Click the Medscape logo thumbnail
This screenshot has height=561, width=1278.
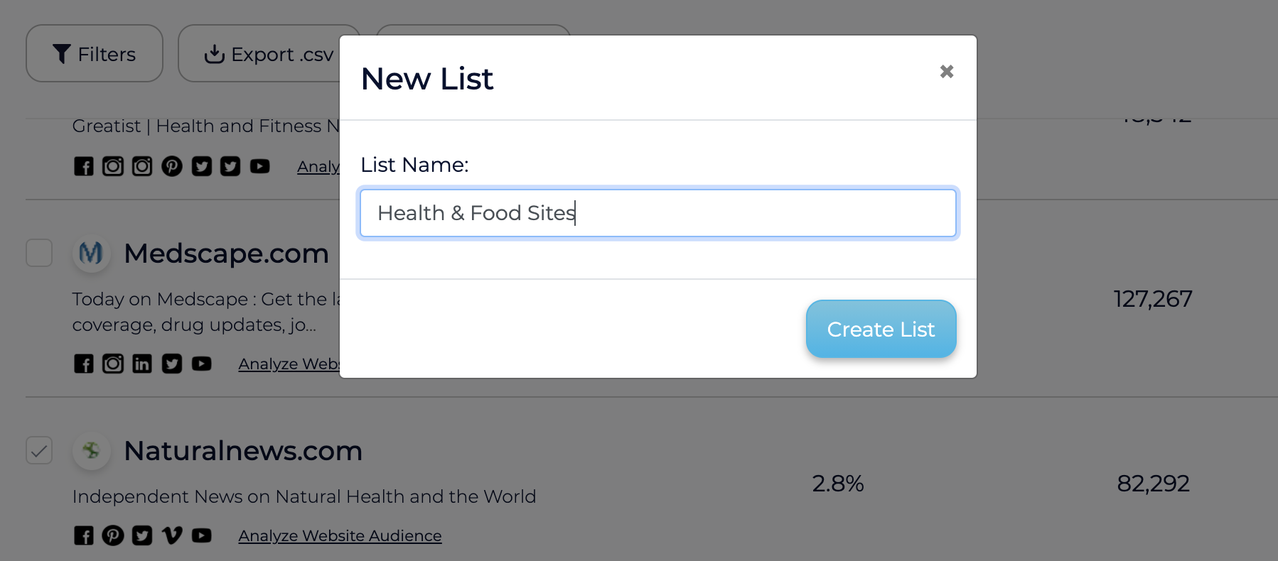click(91, 254)
